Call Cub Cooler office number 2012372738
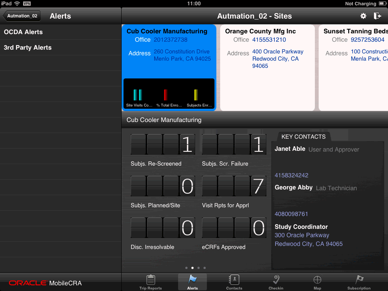The height and width of the screenshot is (291, 388). pos(171,39)
